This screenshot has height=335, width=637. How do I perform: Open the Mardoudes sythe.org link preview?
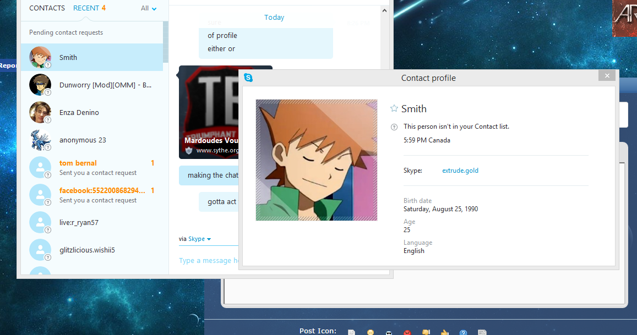click(209, 112)
